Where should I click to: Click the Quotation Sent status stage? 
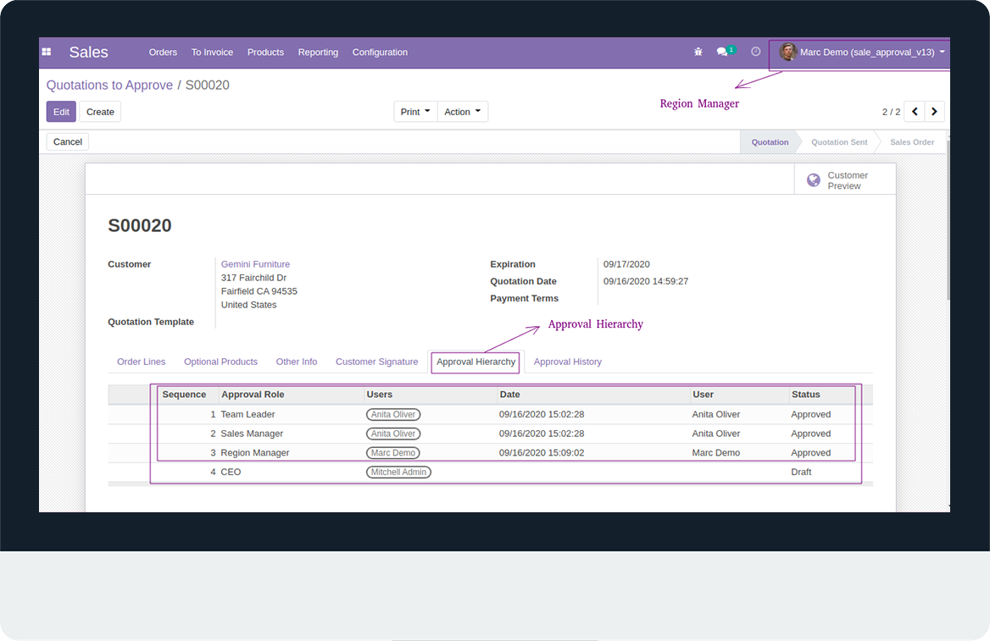(x=839, y=142)
